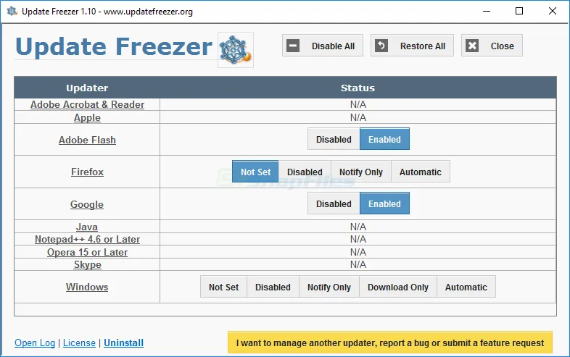Maximize the Update Freezer window
Viewport: 570px width, 357px height.
click(x=519, y=12)
